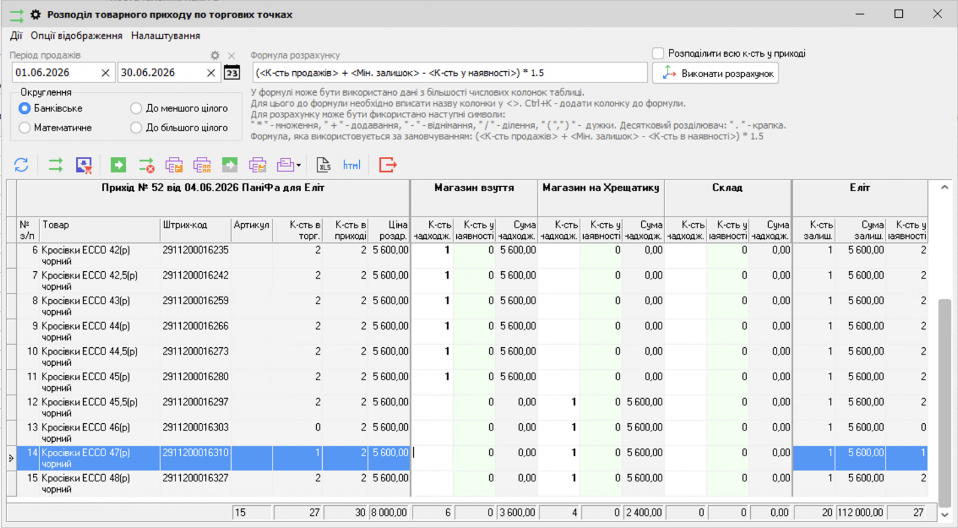
Task: Click the Магазин взуття group header
Action: click(474, 198)
